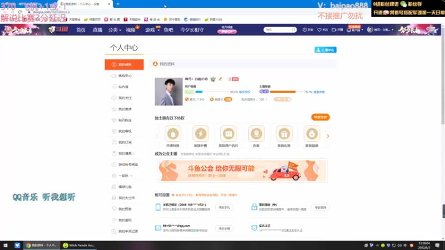Click the Windows Start button
The image size is (445, 250).
click(x=6, y=246)
